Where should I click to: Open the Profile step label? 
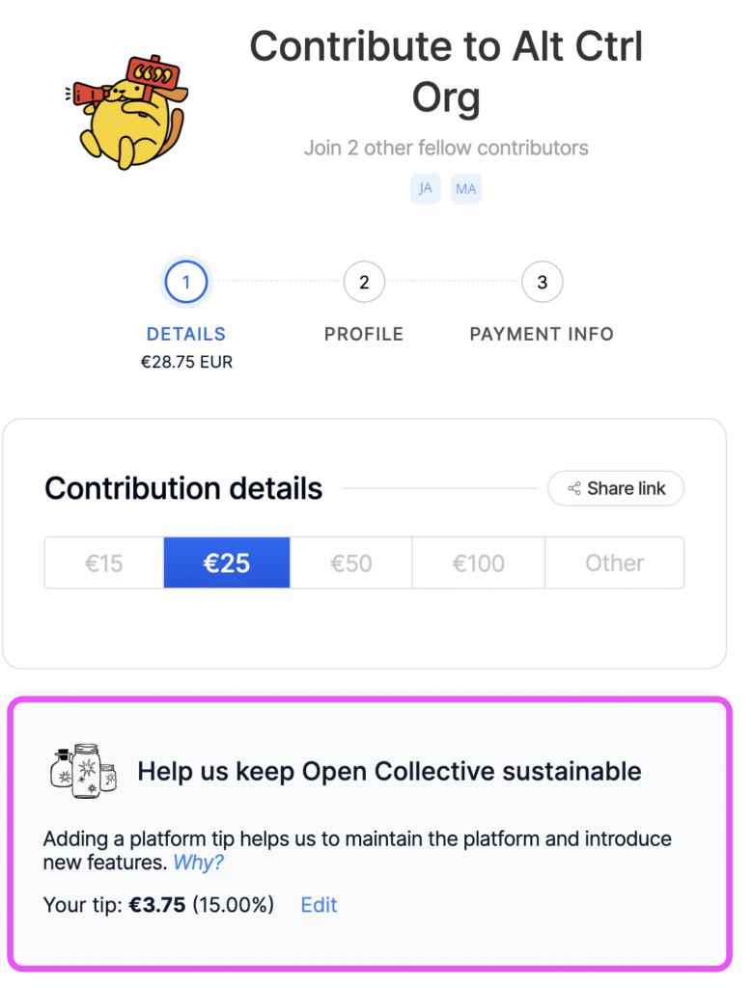pyautogui.click(x=364, y=335)
